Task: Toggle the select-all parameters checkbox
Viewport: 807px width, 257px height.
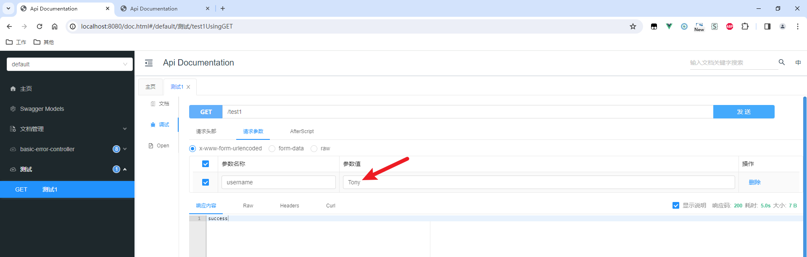Action: click(206, 164)
